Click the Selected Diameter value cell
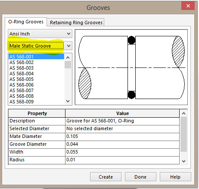 point(122,128)
